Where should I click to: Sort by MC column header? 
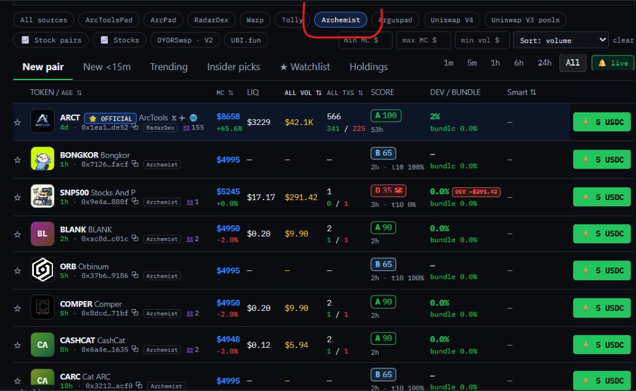tap(225, 93)
